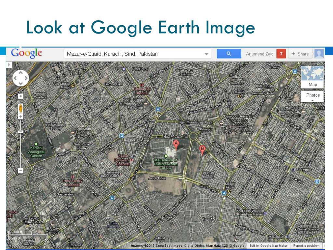Click the Gule Rana Colony label
333x250 pixels.
[x=81, y=146]
